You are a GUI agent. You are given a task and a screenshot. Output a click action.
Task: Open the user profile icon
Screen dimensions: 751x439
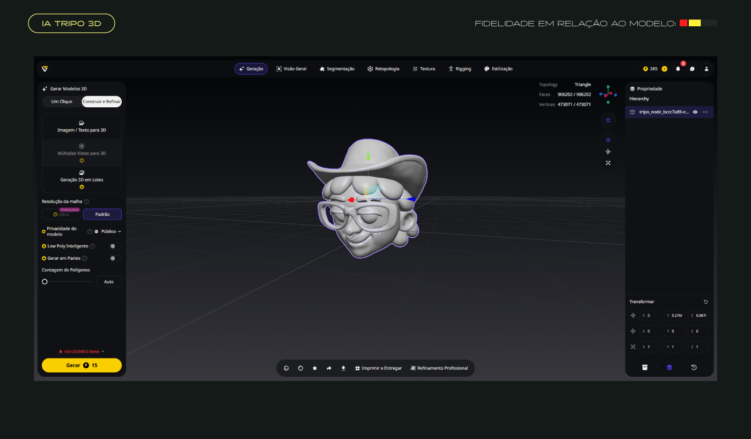(x=706, y=69)
